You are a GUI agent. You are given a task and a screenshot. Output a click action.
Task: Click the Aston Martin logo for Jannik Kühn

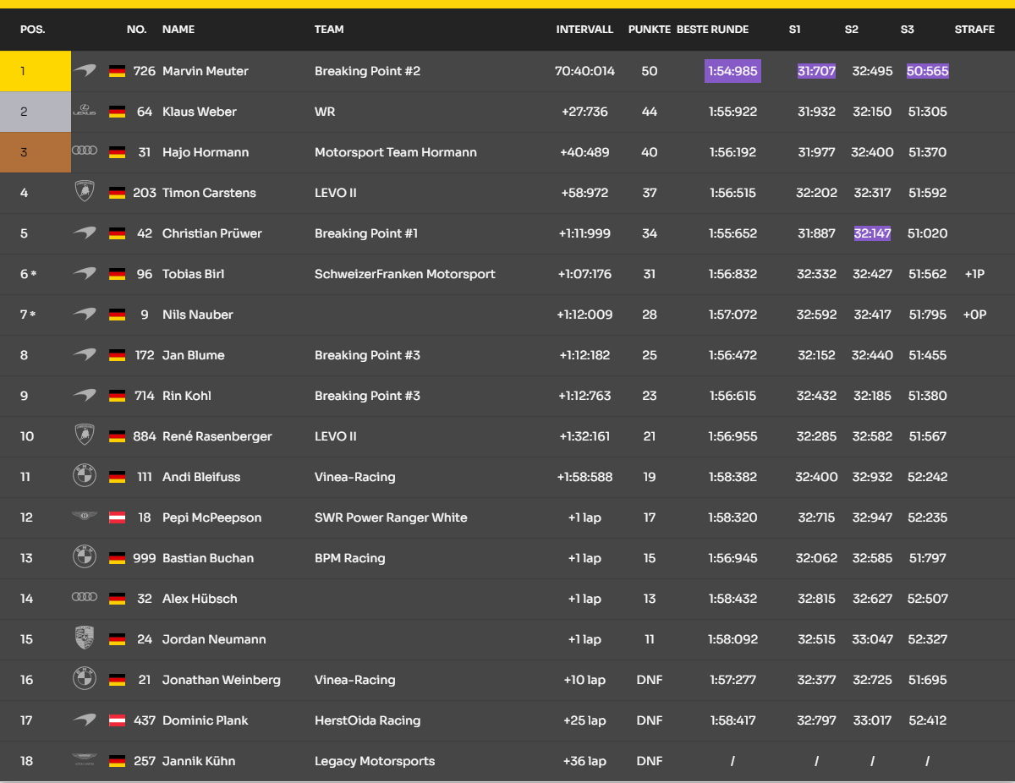(x=85, y=760)
